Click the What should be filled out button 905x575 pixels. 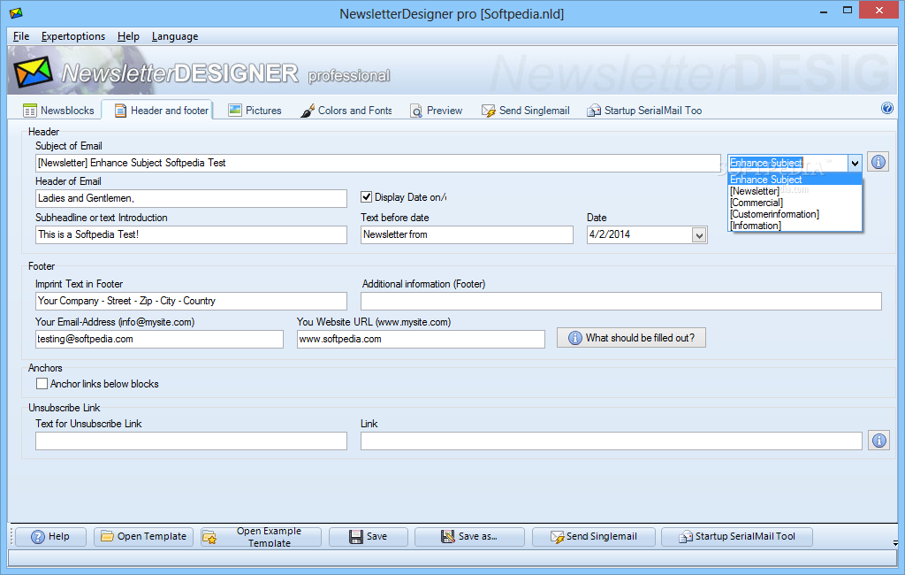click(x=631, y=338)
